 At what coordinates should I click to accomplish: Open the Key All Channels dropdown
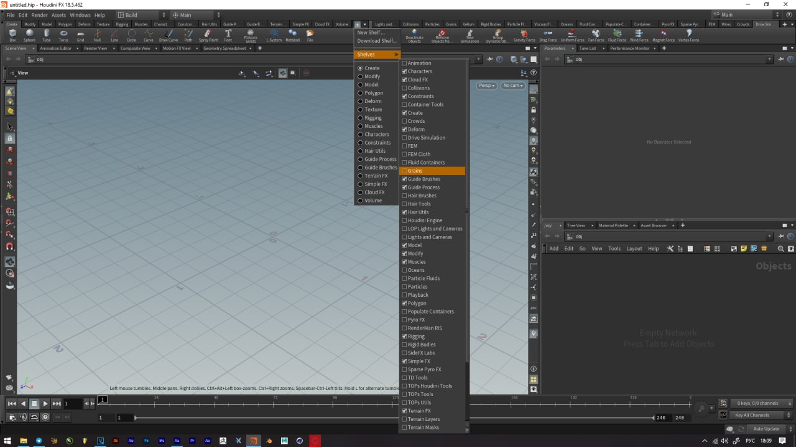tap(760, 415)
